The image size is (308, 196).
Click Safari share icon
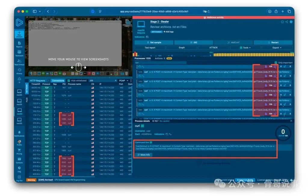(x=276, y=11)
